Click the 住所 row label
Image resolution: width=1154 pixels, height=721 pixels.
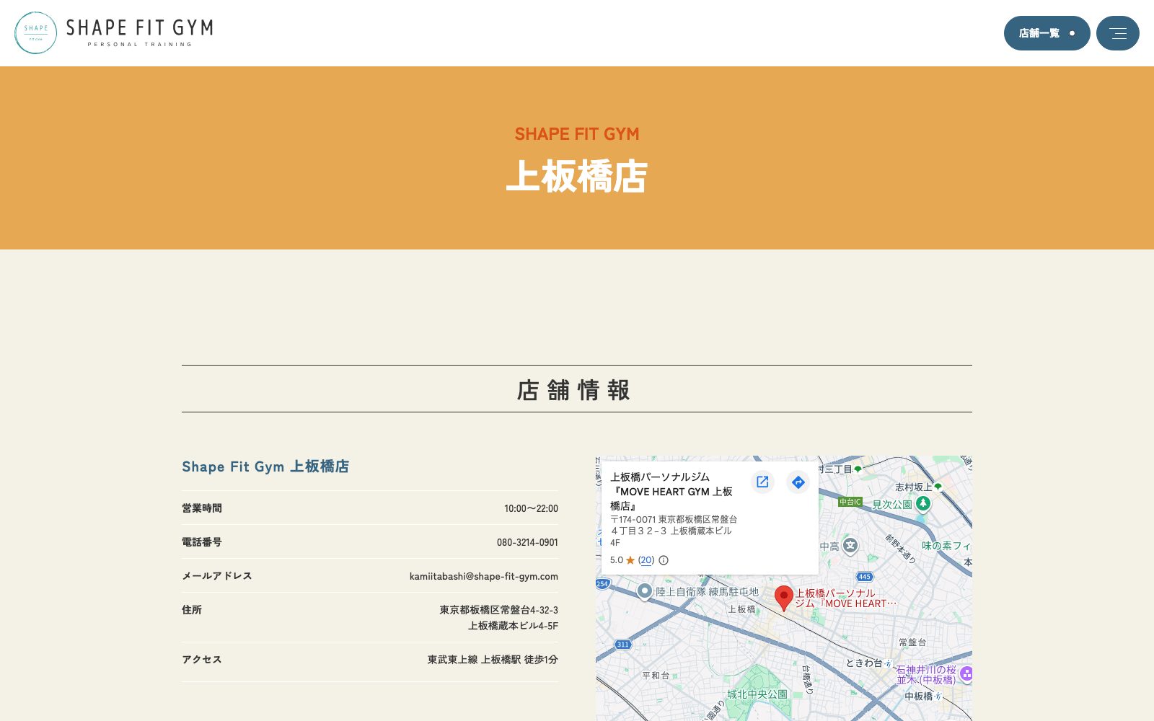[x=192, y=610]
